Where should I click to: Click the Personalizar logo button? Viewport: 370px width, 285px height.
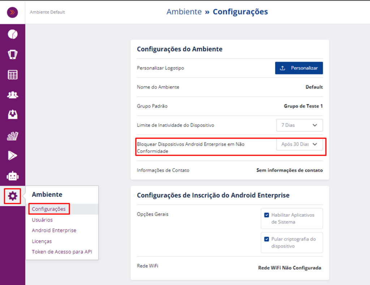(299, 68)
